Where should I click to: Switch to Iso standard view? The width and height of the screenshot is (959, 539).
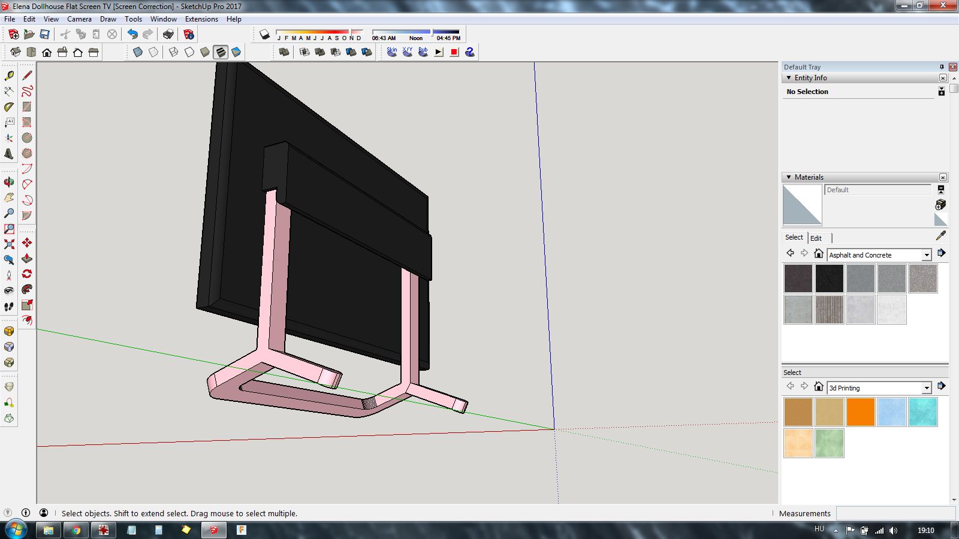point(16,52)
